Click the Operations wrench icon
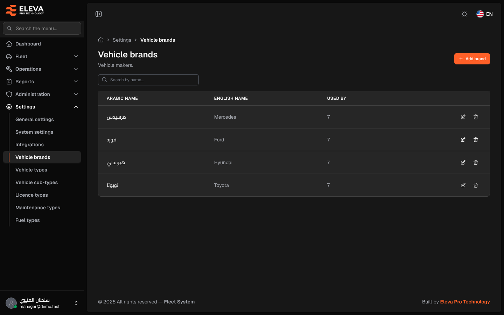This screenshot has width=504, height=315. (9, 69)
